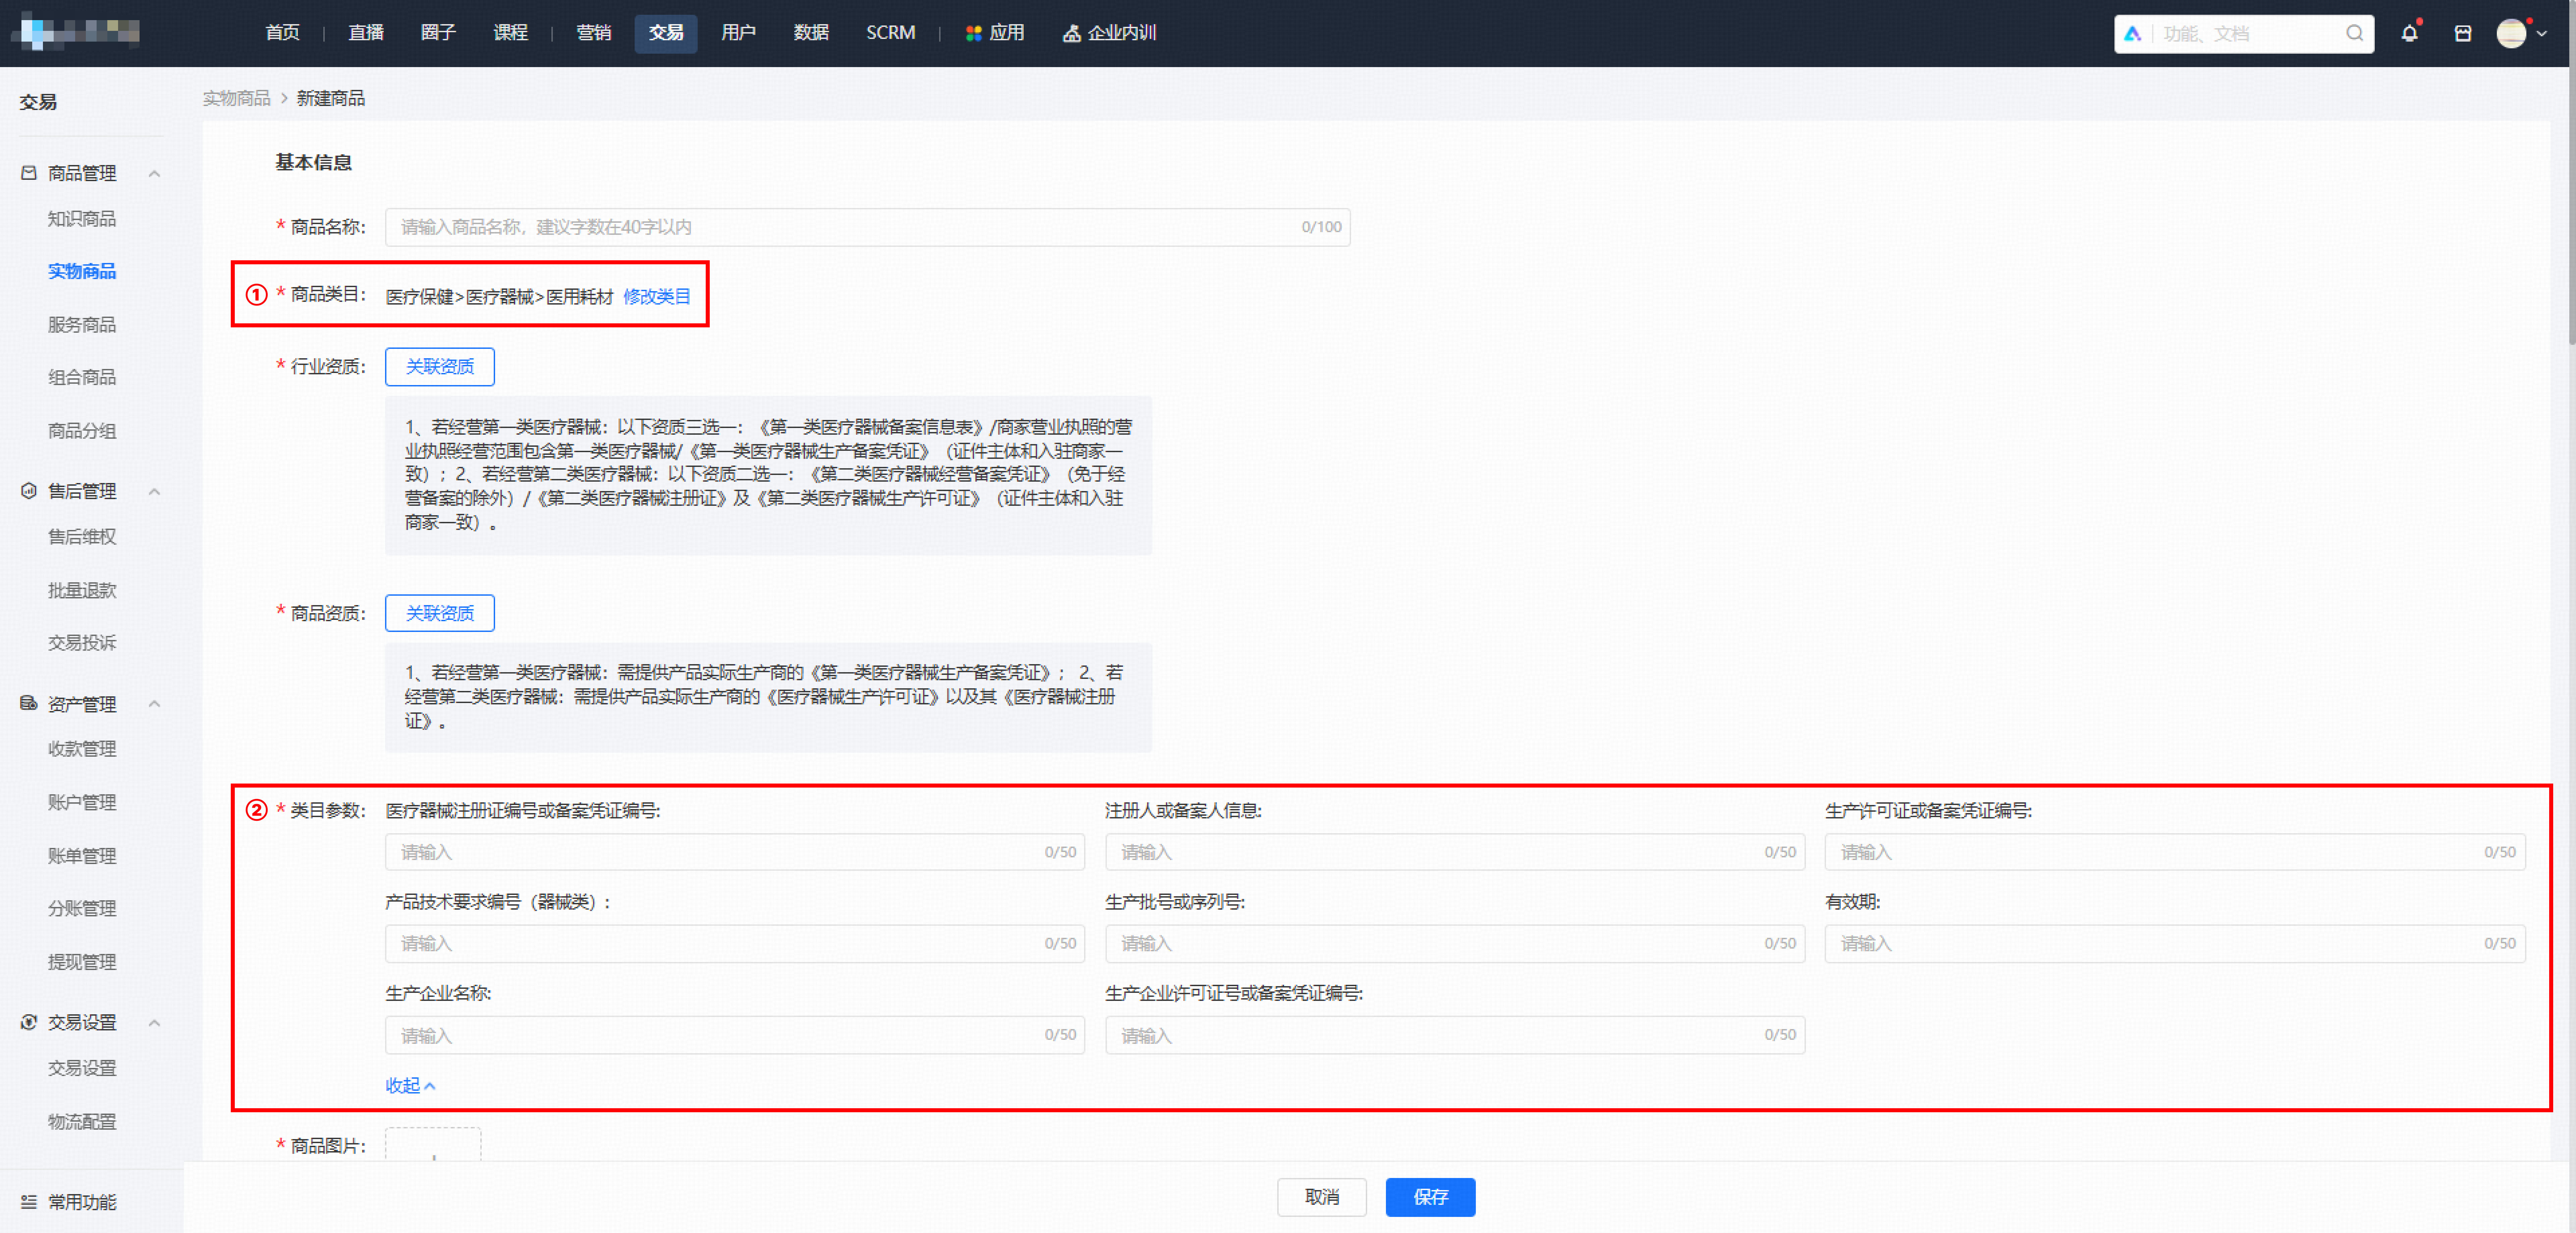Open 提现管理 in sidebar
This screenshot has width=2576, height=1233.
click(x=82, y=962)
